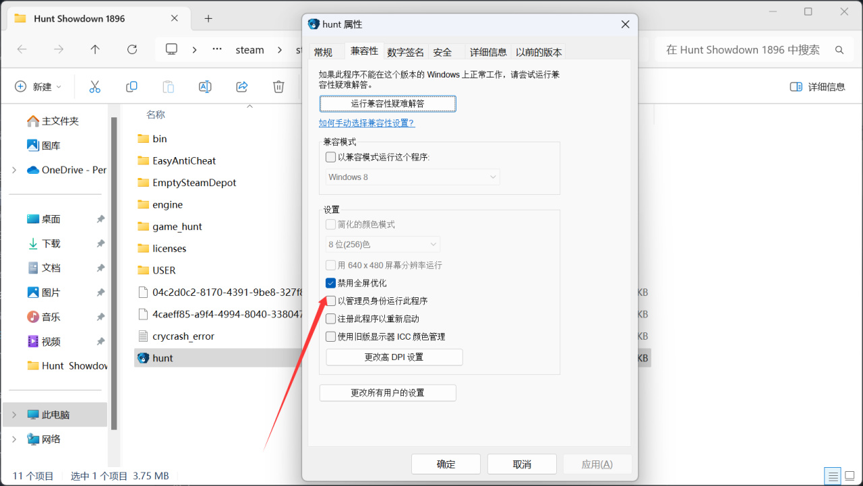Sort files by the 名称 column header
This screenshot has height=486, width=863.
[156, 115]
